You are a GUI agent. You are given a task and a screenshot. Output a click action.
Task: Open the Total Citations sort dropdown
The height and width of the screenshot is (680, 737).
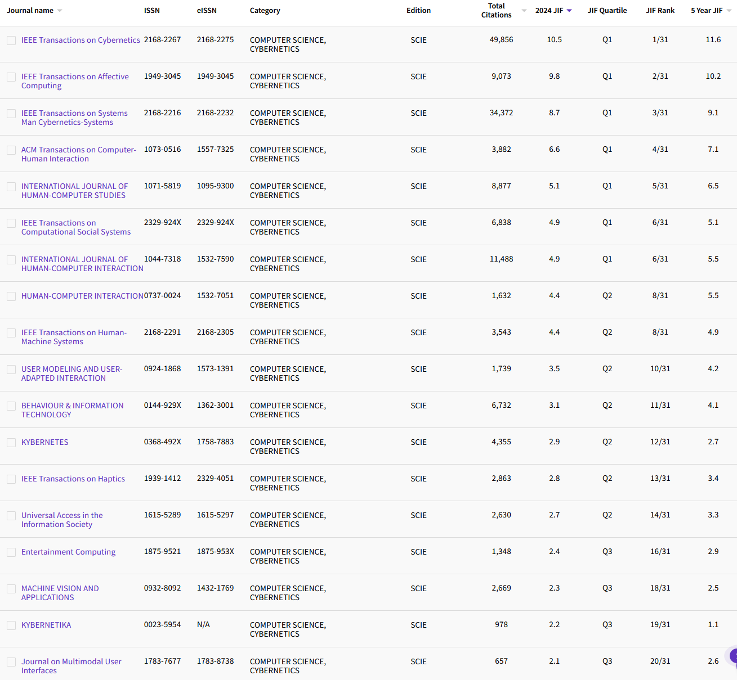point(524,10)
